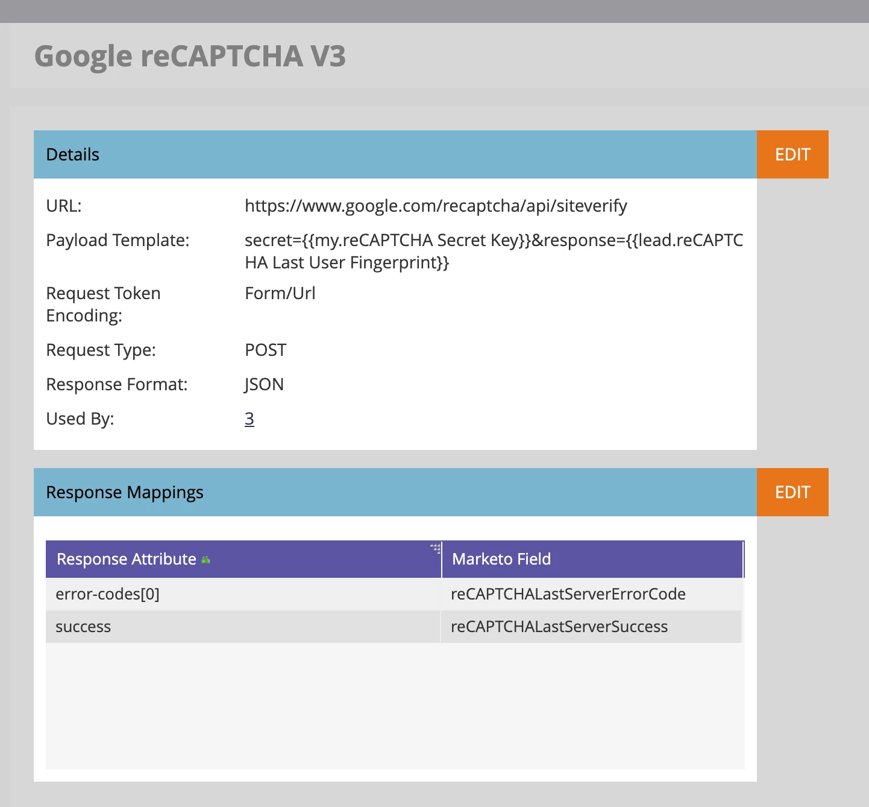Screen dimensions: 869x807
Task: Click the sort indicator icon beside Response Attribute
Action: pyautogui.click(x=205, y=560)
